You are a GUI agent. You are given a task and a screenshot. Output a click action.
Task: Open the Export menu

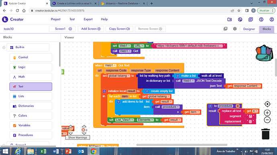88,19
